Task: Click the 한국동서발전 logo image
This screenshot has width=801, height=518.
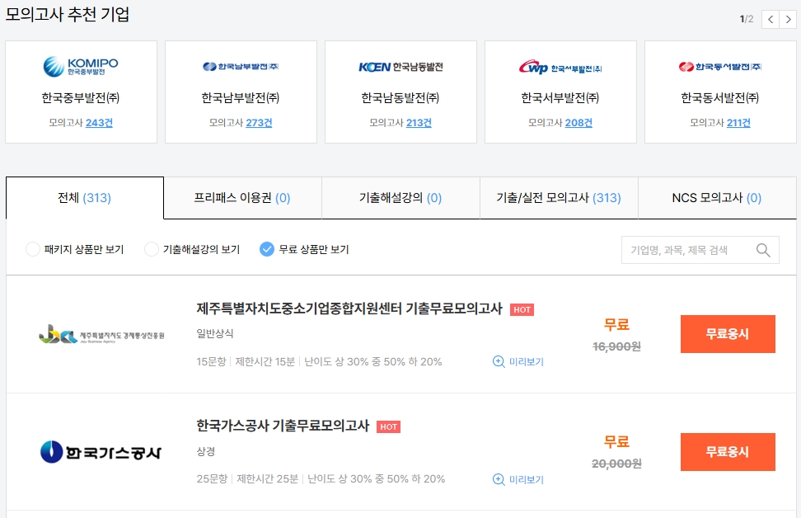Action: 720,67
